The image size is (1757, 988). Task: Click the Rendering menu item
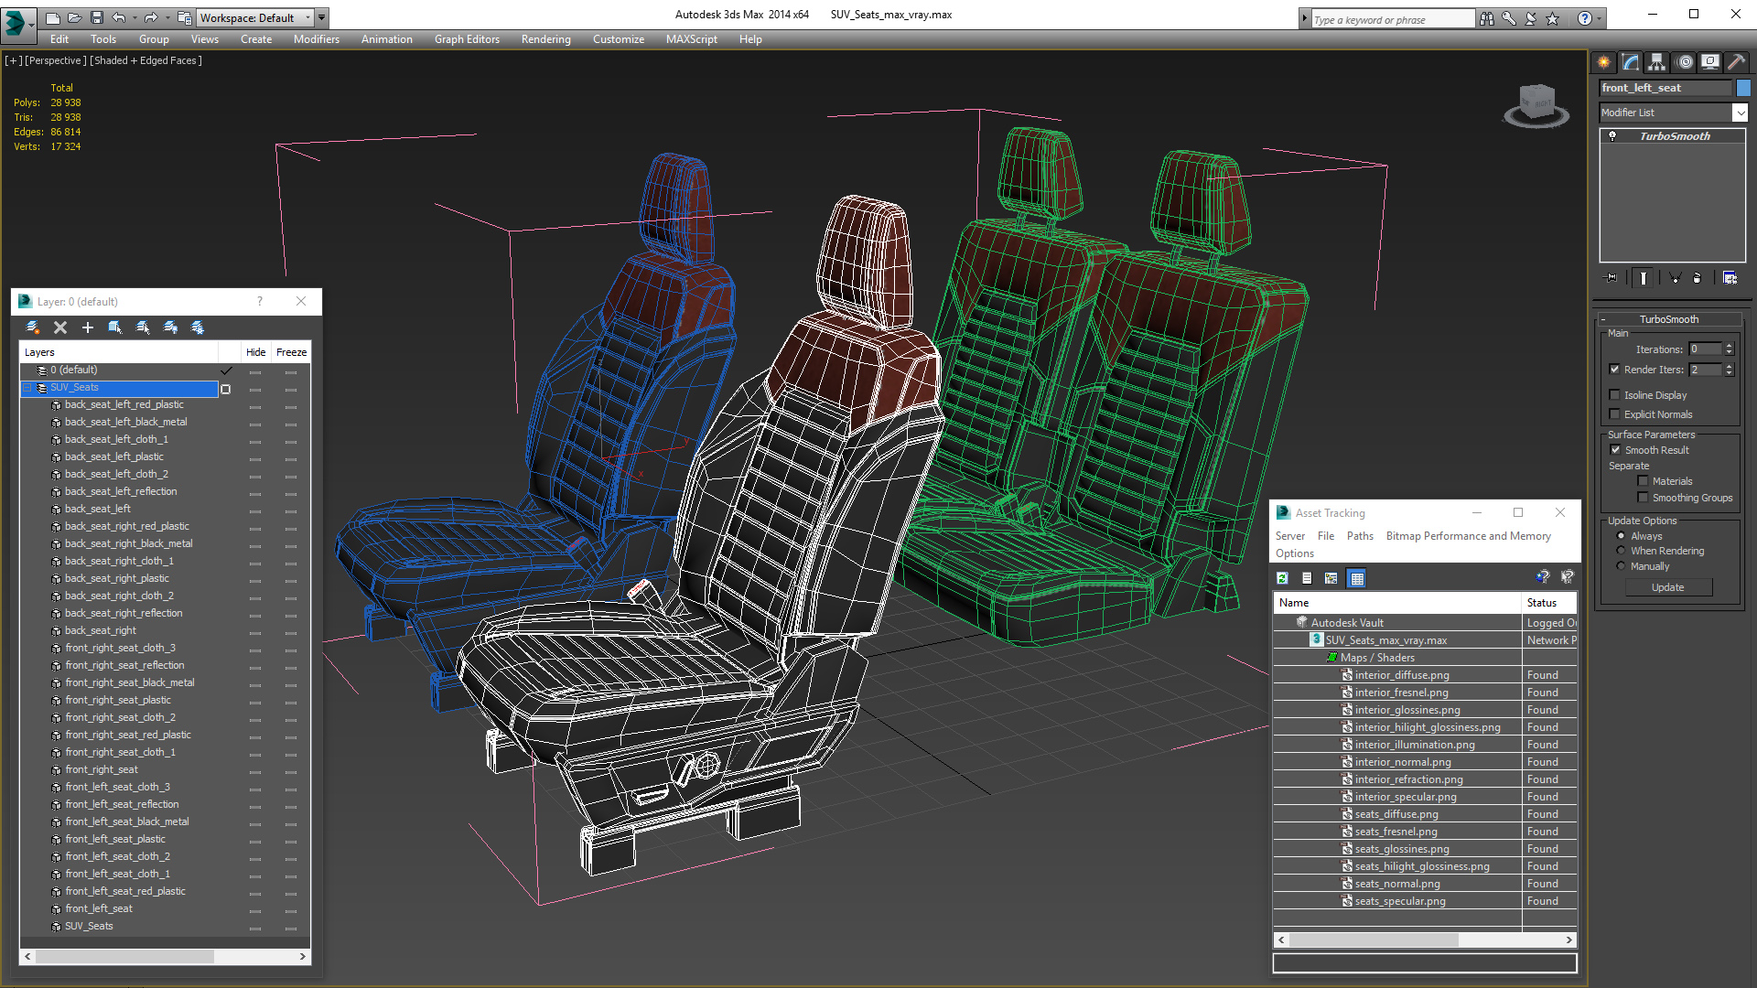click(545, 38)
